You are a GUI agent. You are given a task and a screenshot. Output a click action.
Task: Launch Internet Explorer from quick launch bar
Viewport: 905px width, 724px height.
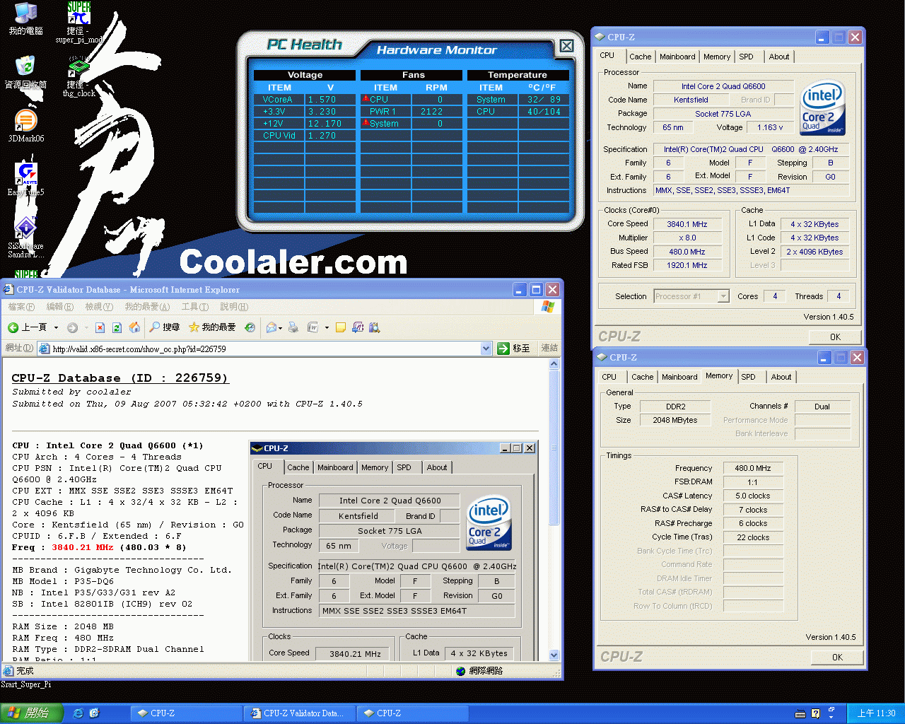(x=78, y=713)
